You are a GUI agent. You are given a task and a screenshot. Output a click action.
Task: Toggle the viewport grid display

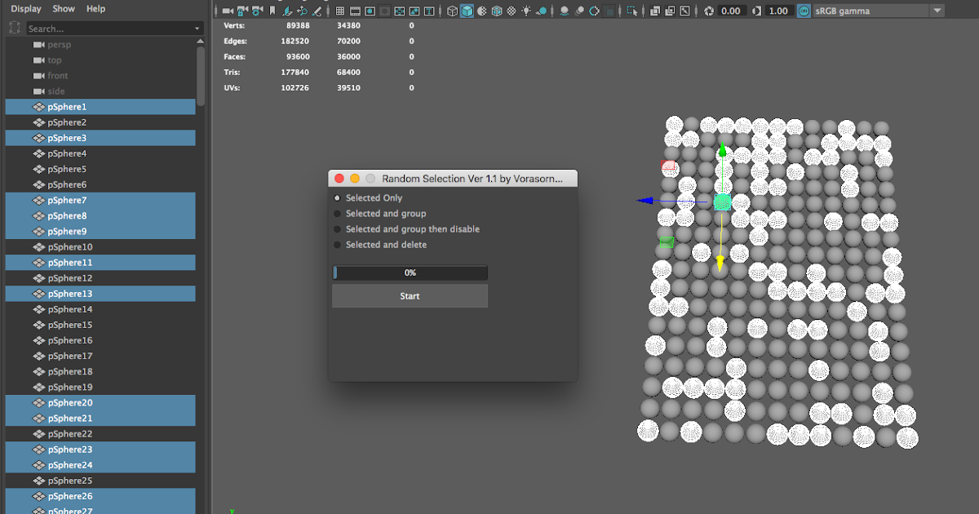click(339, 11)
